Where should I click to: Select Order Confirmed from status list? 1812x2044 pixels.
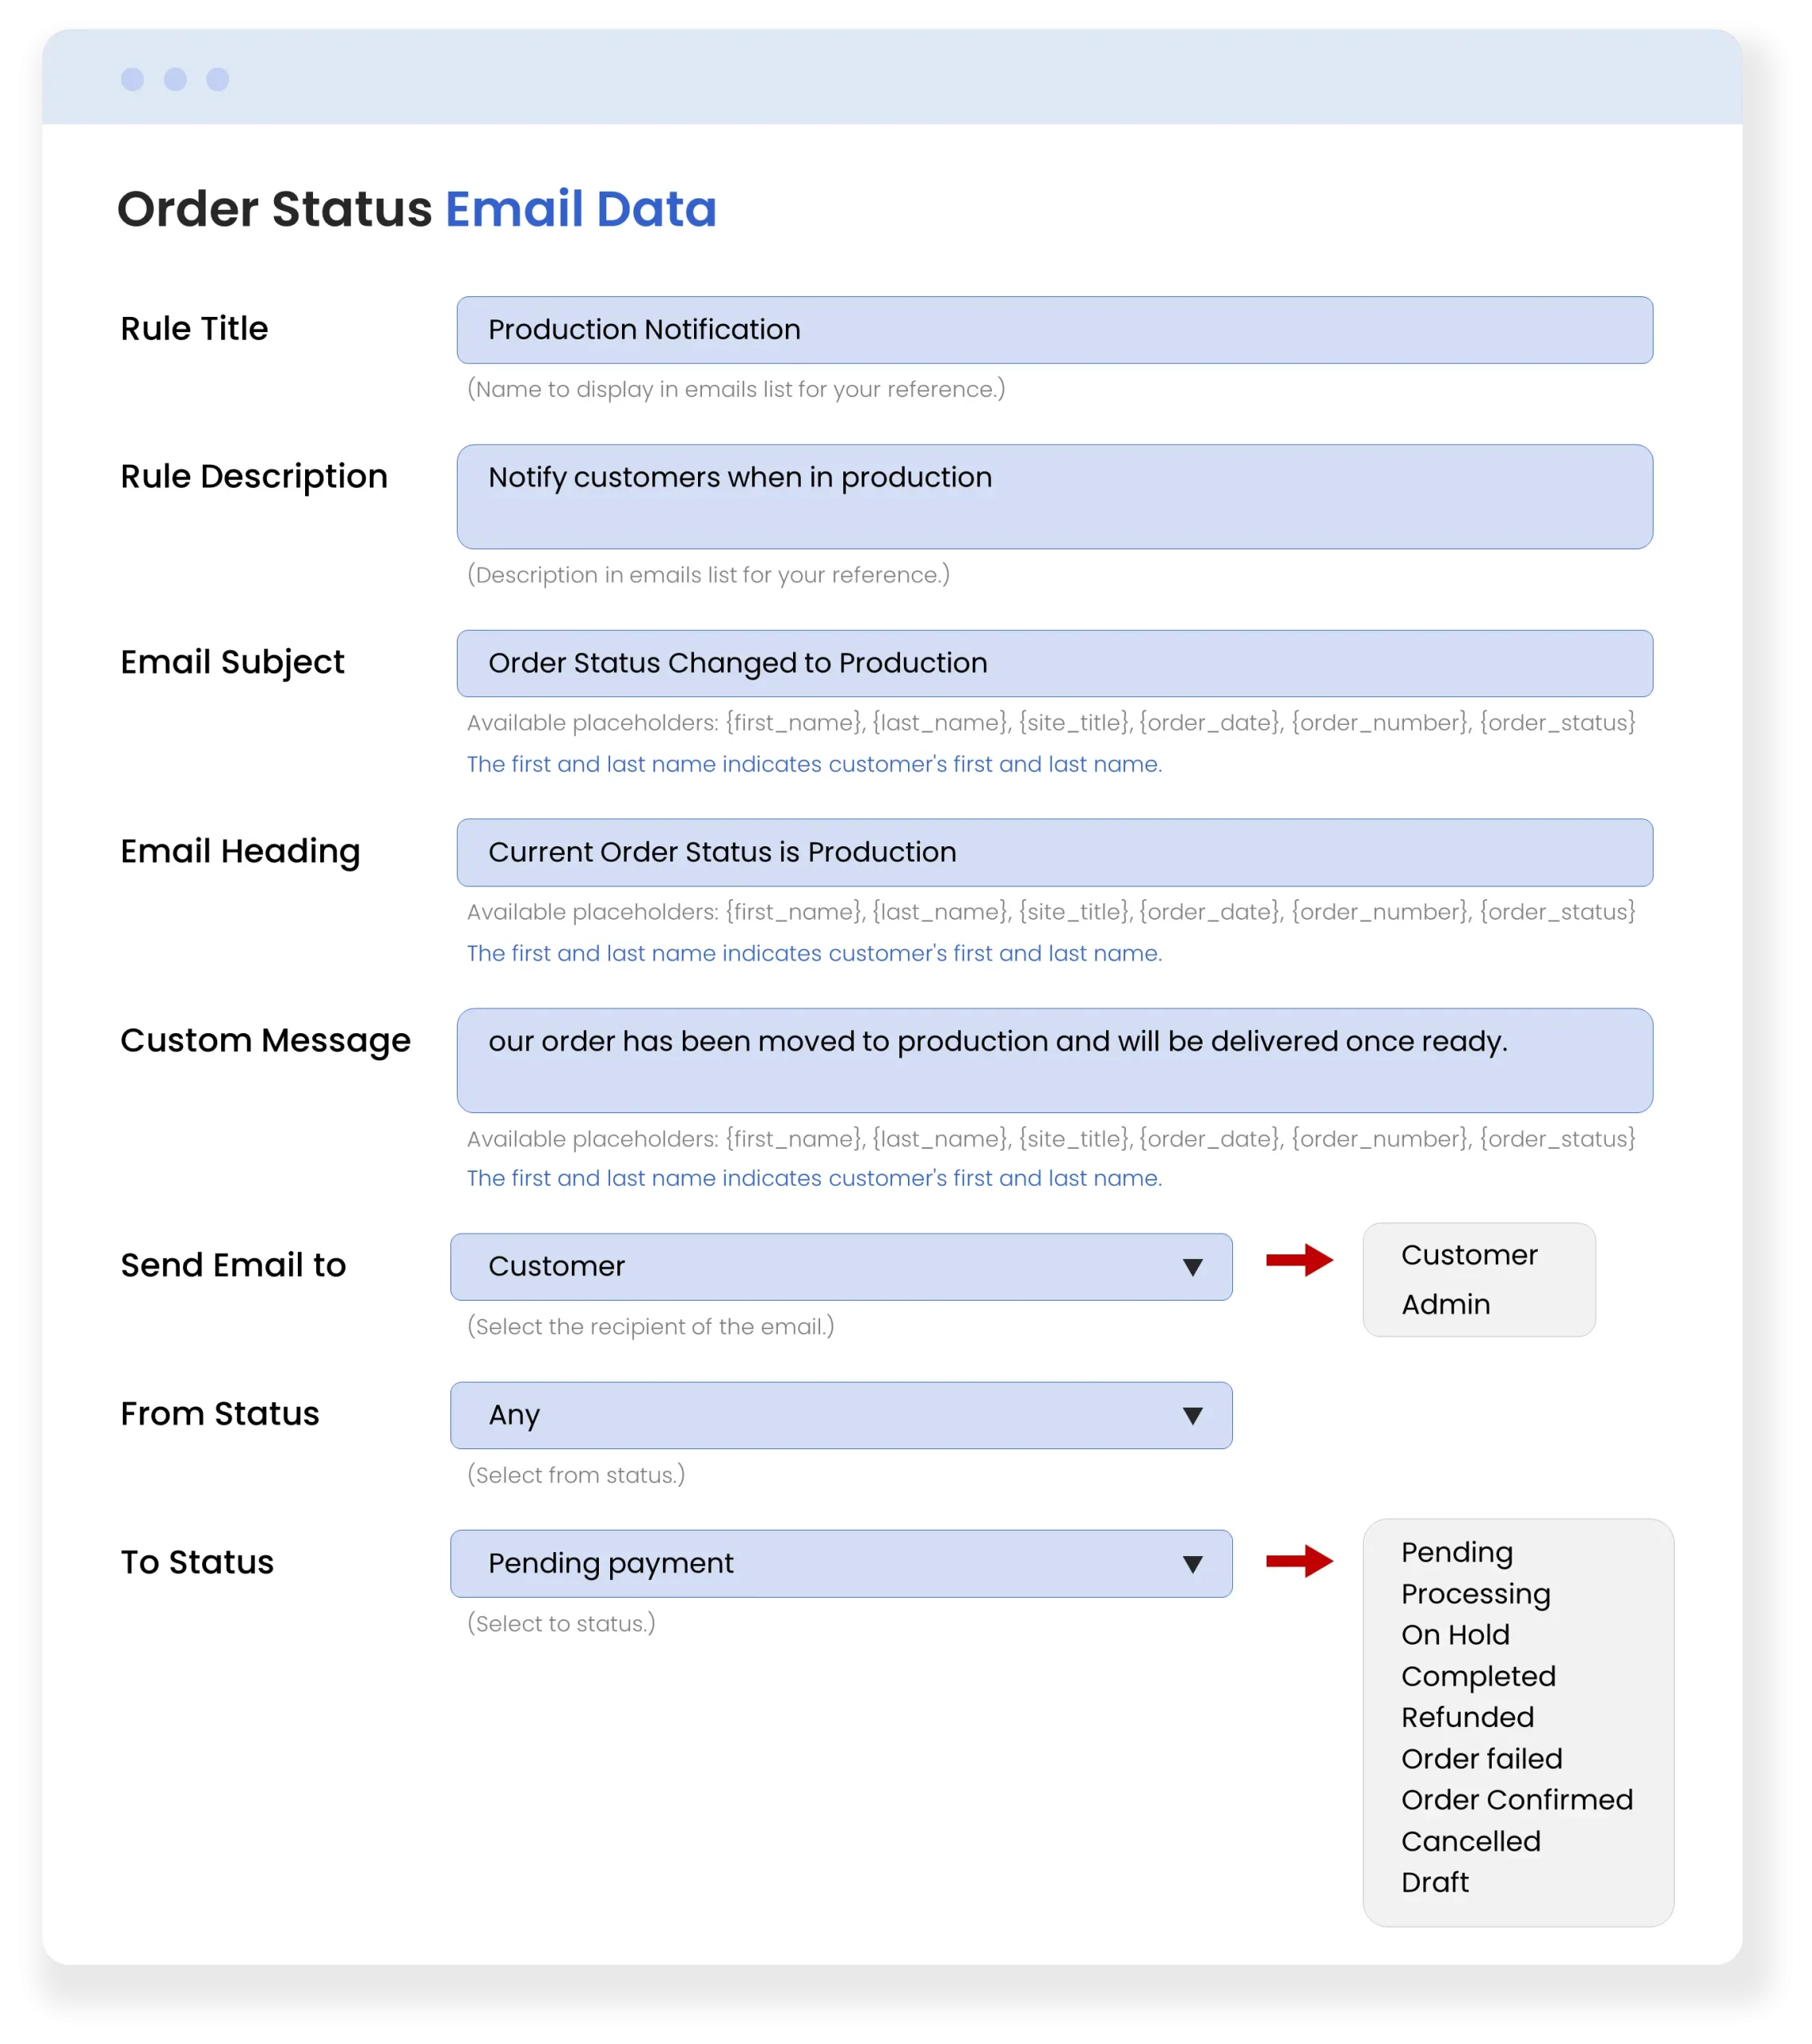coord(1516,1800)
